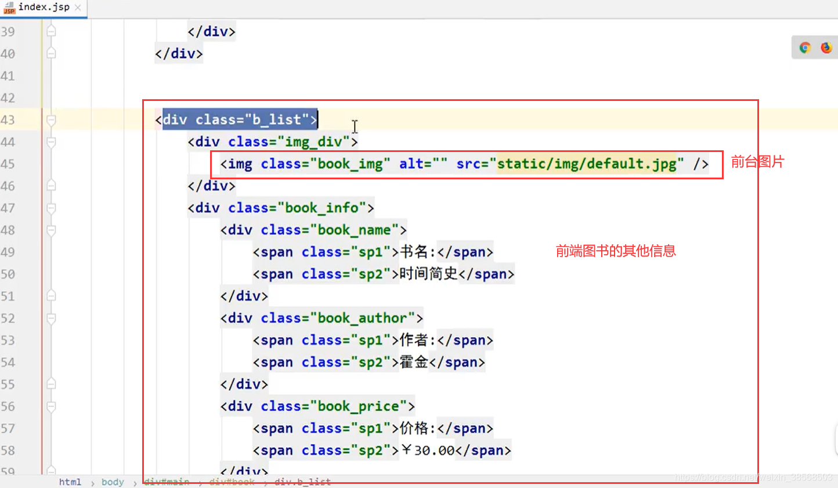This screenshot has height=488, width=838.
Task: Click the closing div tag on line 39
Action: (x=211, y=31)
